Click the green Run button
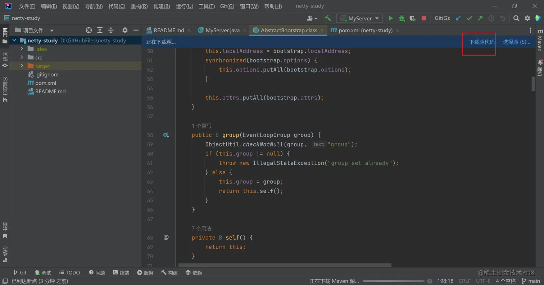Viewport: 544px width, 285px height. (x=390, y=18)
